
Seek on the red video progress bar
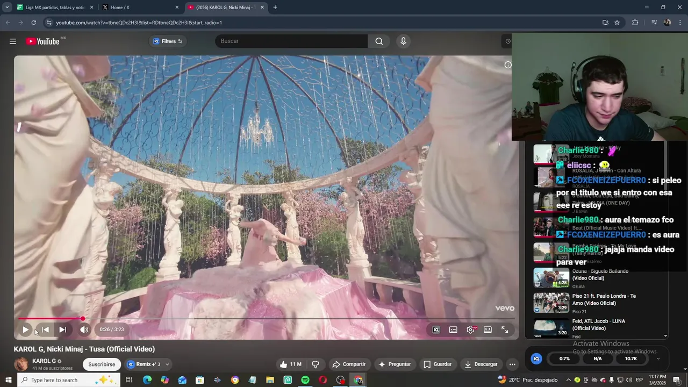(267, 319)
